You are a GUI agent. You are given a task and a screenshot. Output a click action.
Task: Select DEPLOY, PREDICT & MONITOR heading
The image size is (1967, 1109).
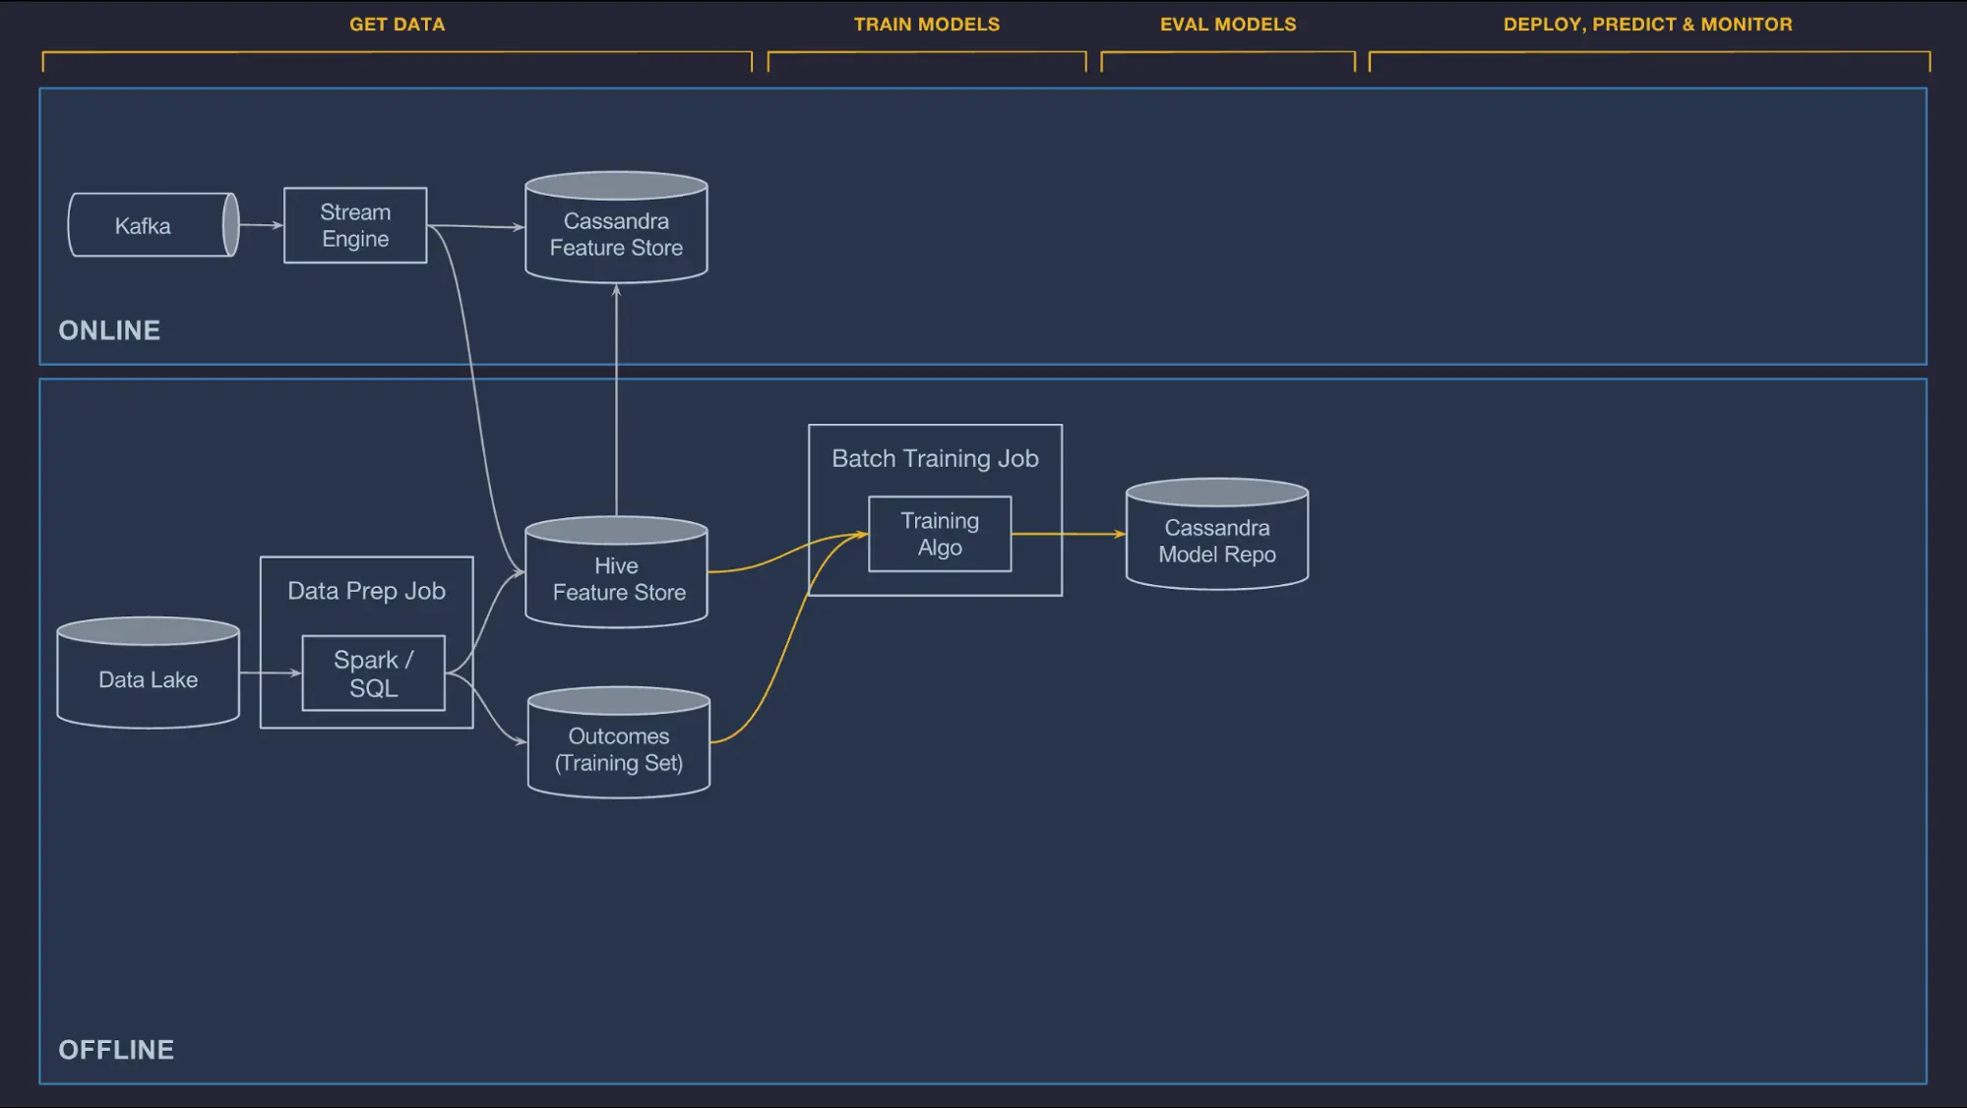pos(1647,24)
